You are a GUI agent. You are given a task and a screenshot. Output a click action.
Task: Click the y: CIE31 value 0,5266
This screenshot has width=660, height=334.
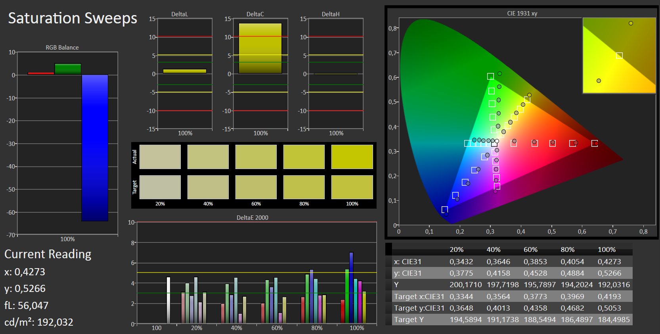610,273
